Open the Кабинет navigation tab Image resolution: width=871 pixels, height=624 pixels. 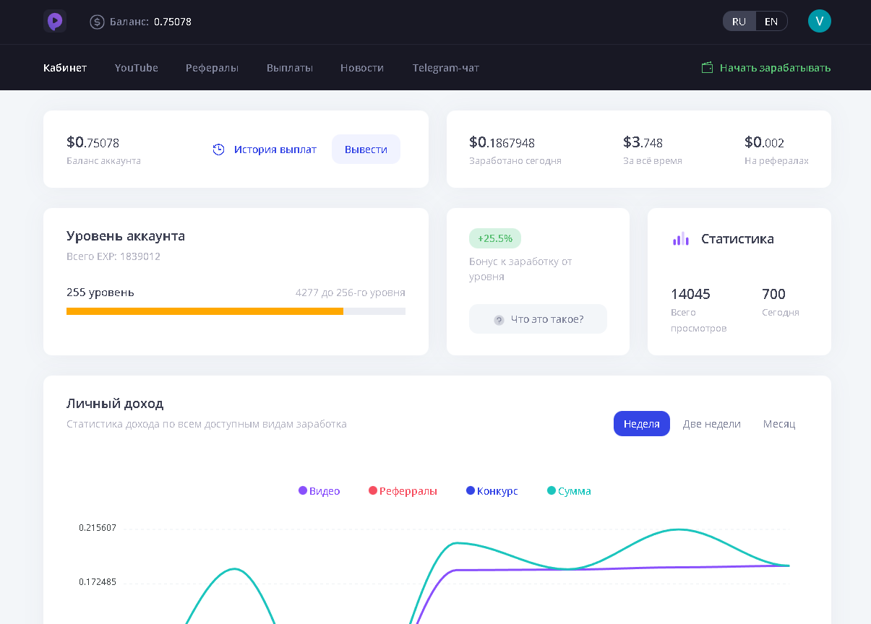[x=65, y=68]
